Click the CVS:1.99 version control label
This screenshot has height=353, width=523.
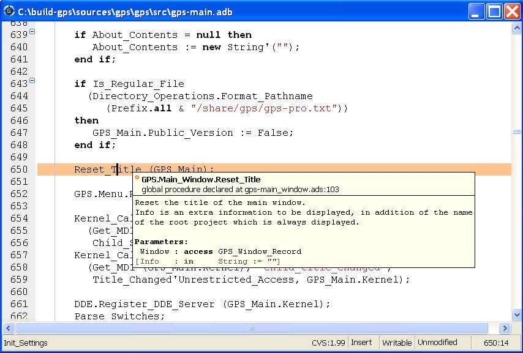pyautogui.click(x=328, y=343)
